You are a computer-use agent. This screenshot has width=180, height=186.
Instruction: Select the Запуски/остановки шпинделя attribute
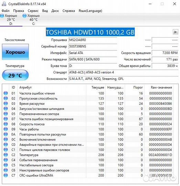[x=42, y=109]
